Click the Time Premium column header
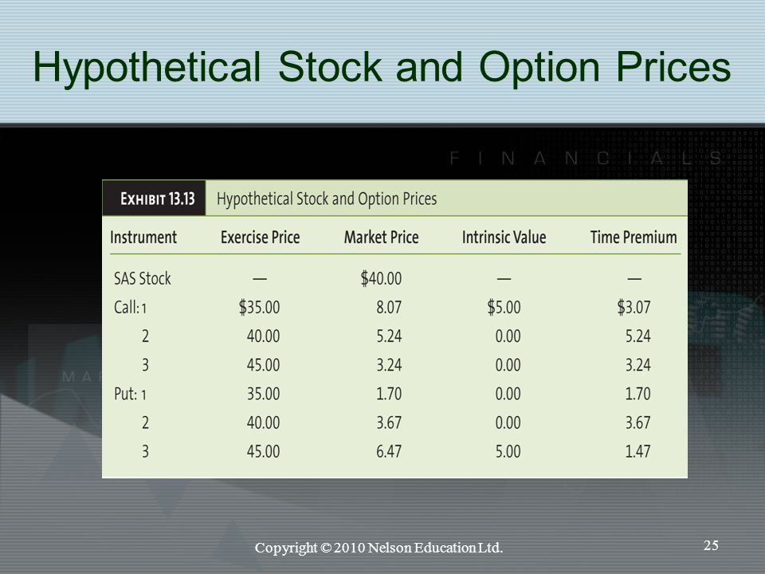 pyautogui.click(x=634, y=238)
